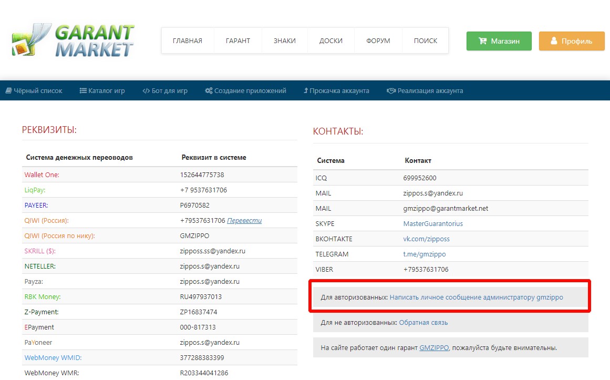This screenshot has width=610, height=380.
Task: Open the Профиль profile button
Action: [x=572, y=41]
